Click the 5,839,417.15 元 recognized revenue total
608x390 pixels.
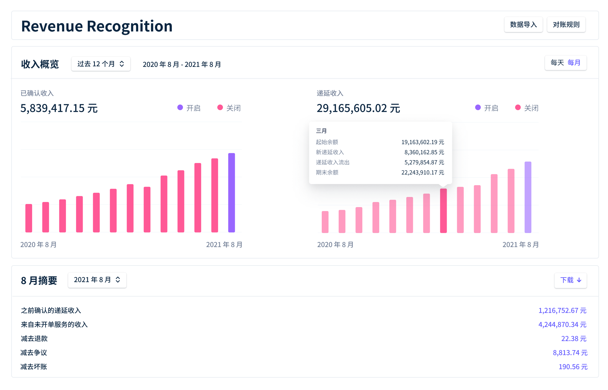[x=59, y=108]
